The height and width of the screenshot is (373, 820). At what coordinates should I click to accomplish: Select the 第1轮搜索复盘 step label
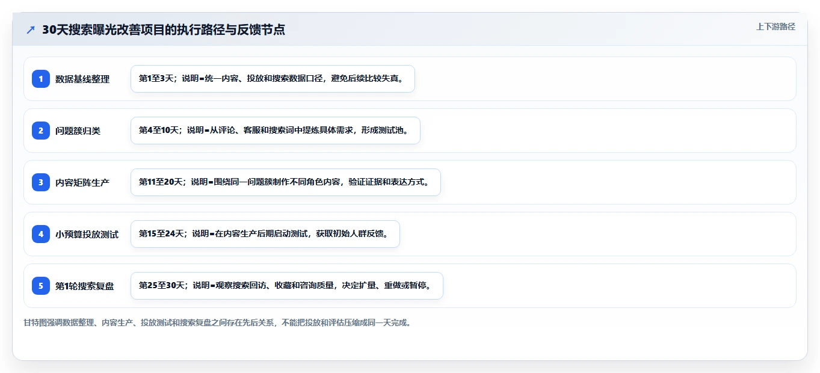tap(85, 286)
